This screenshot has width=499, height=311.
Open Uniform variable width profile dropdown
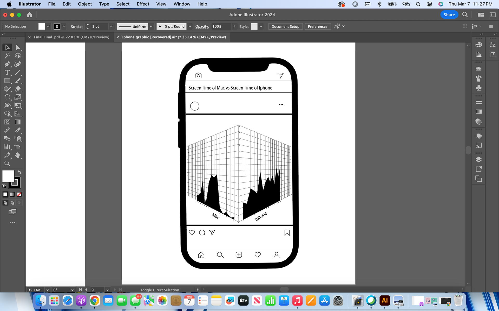tap(151, 26)
